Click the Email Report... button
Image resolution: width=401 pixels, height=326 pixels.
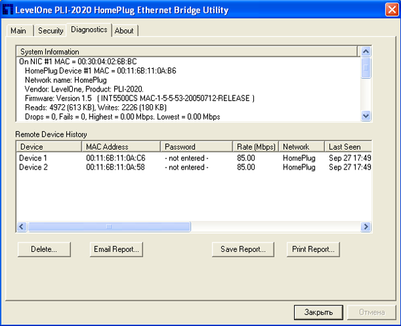[x=116, y=249]
